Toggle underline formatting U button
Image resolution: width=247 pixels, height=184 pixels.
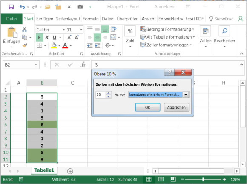(55, 37)
